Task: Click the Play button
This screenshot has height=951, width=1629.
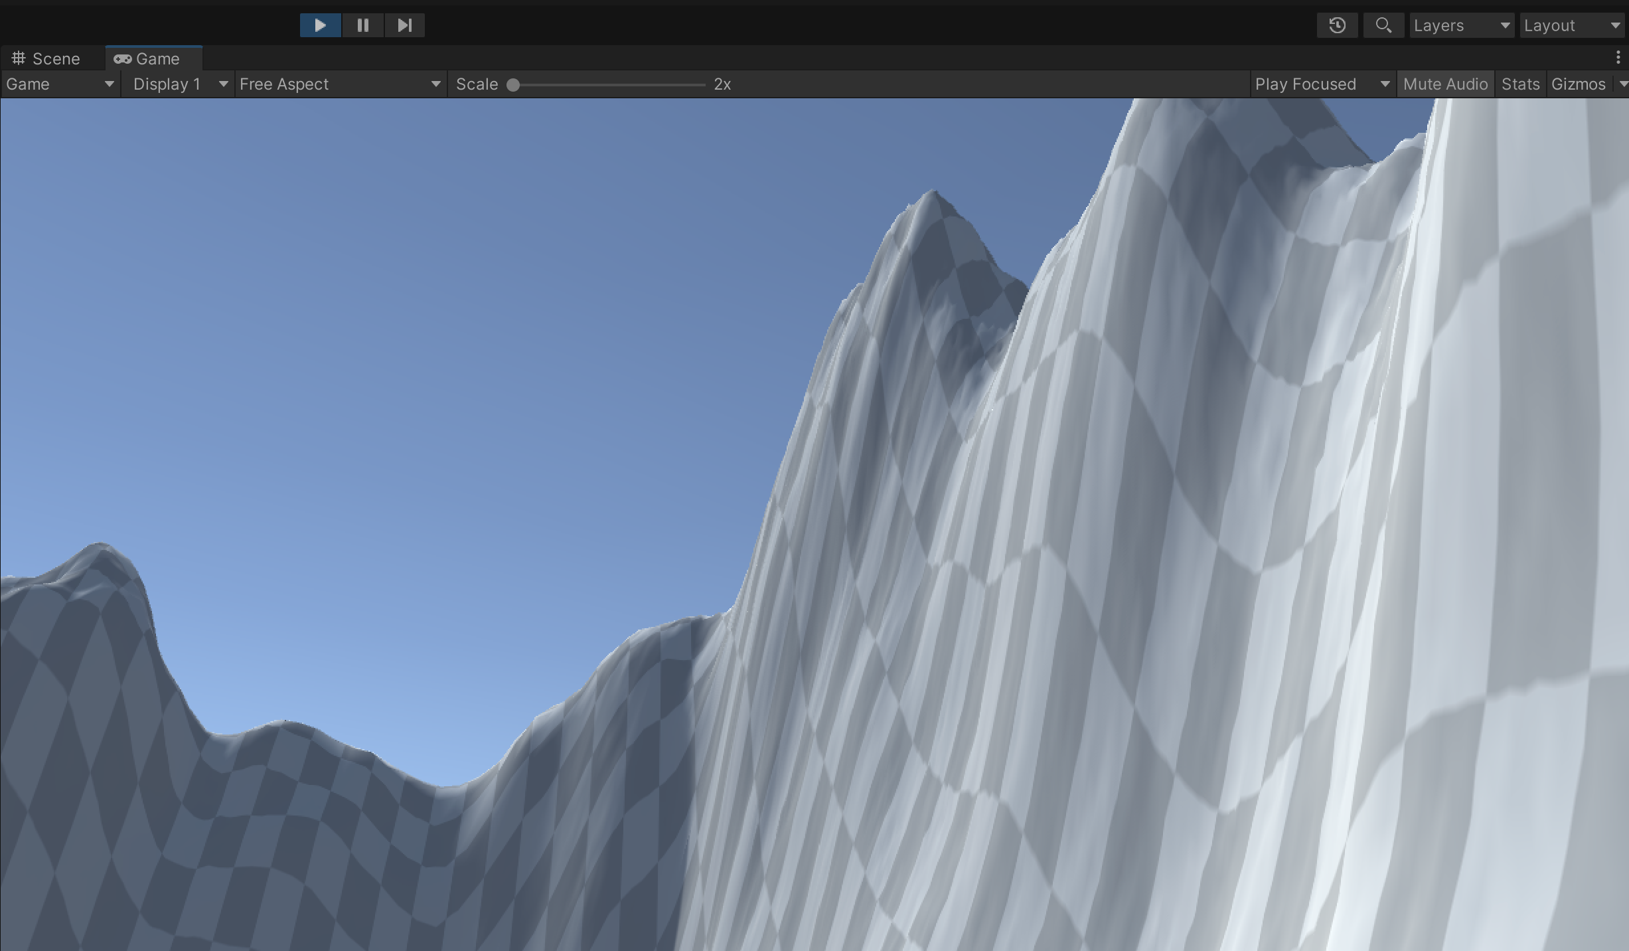Action: 320,25
